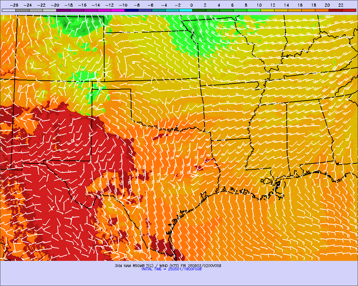Click the purple swatch between -20 and -18

pyautogui.click(x=63, y=10)
